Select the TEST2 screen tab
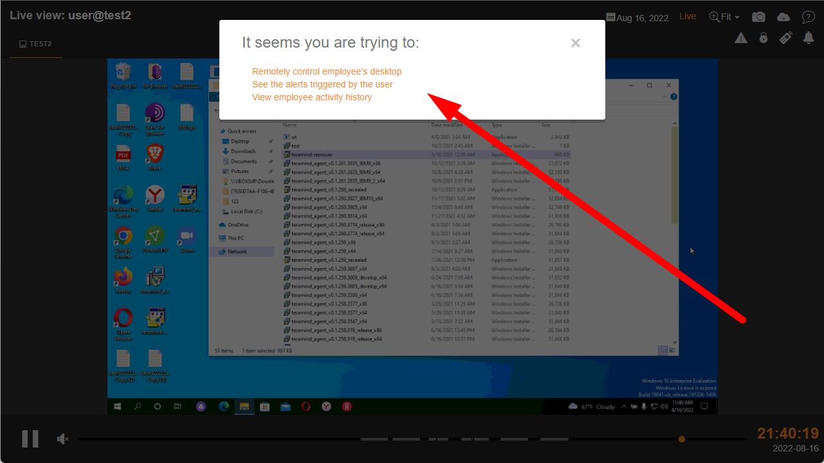The height and width of the screenshot is (463, 824). coord(35,44)
